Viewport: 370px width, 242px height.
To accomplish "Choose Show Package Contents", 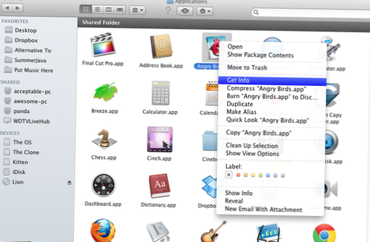I will pyautogui.click(x=260, y=55).
